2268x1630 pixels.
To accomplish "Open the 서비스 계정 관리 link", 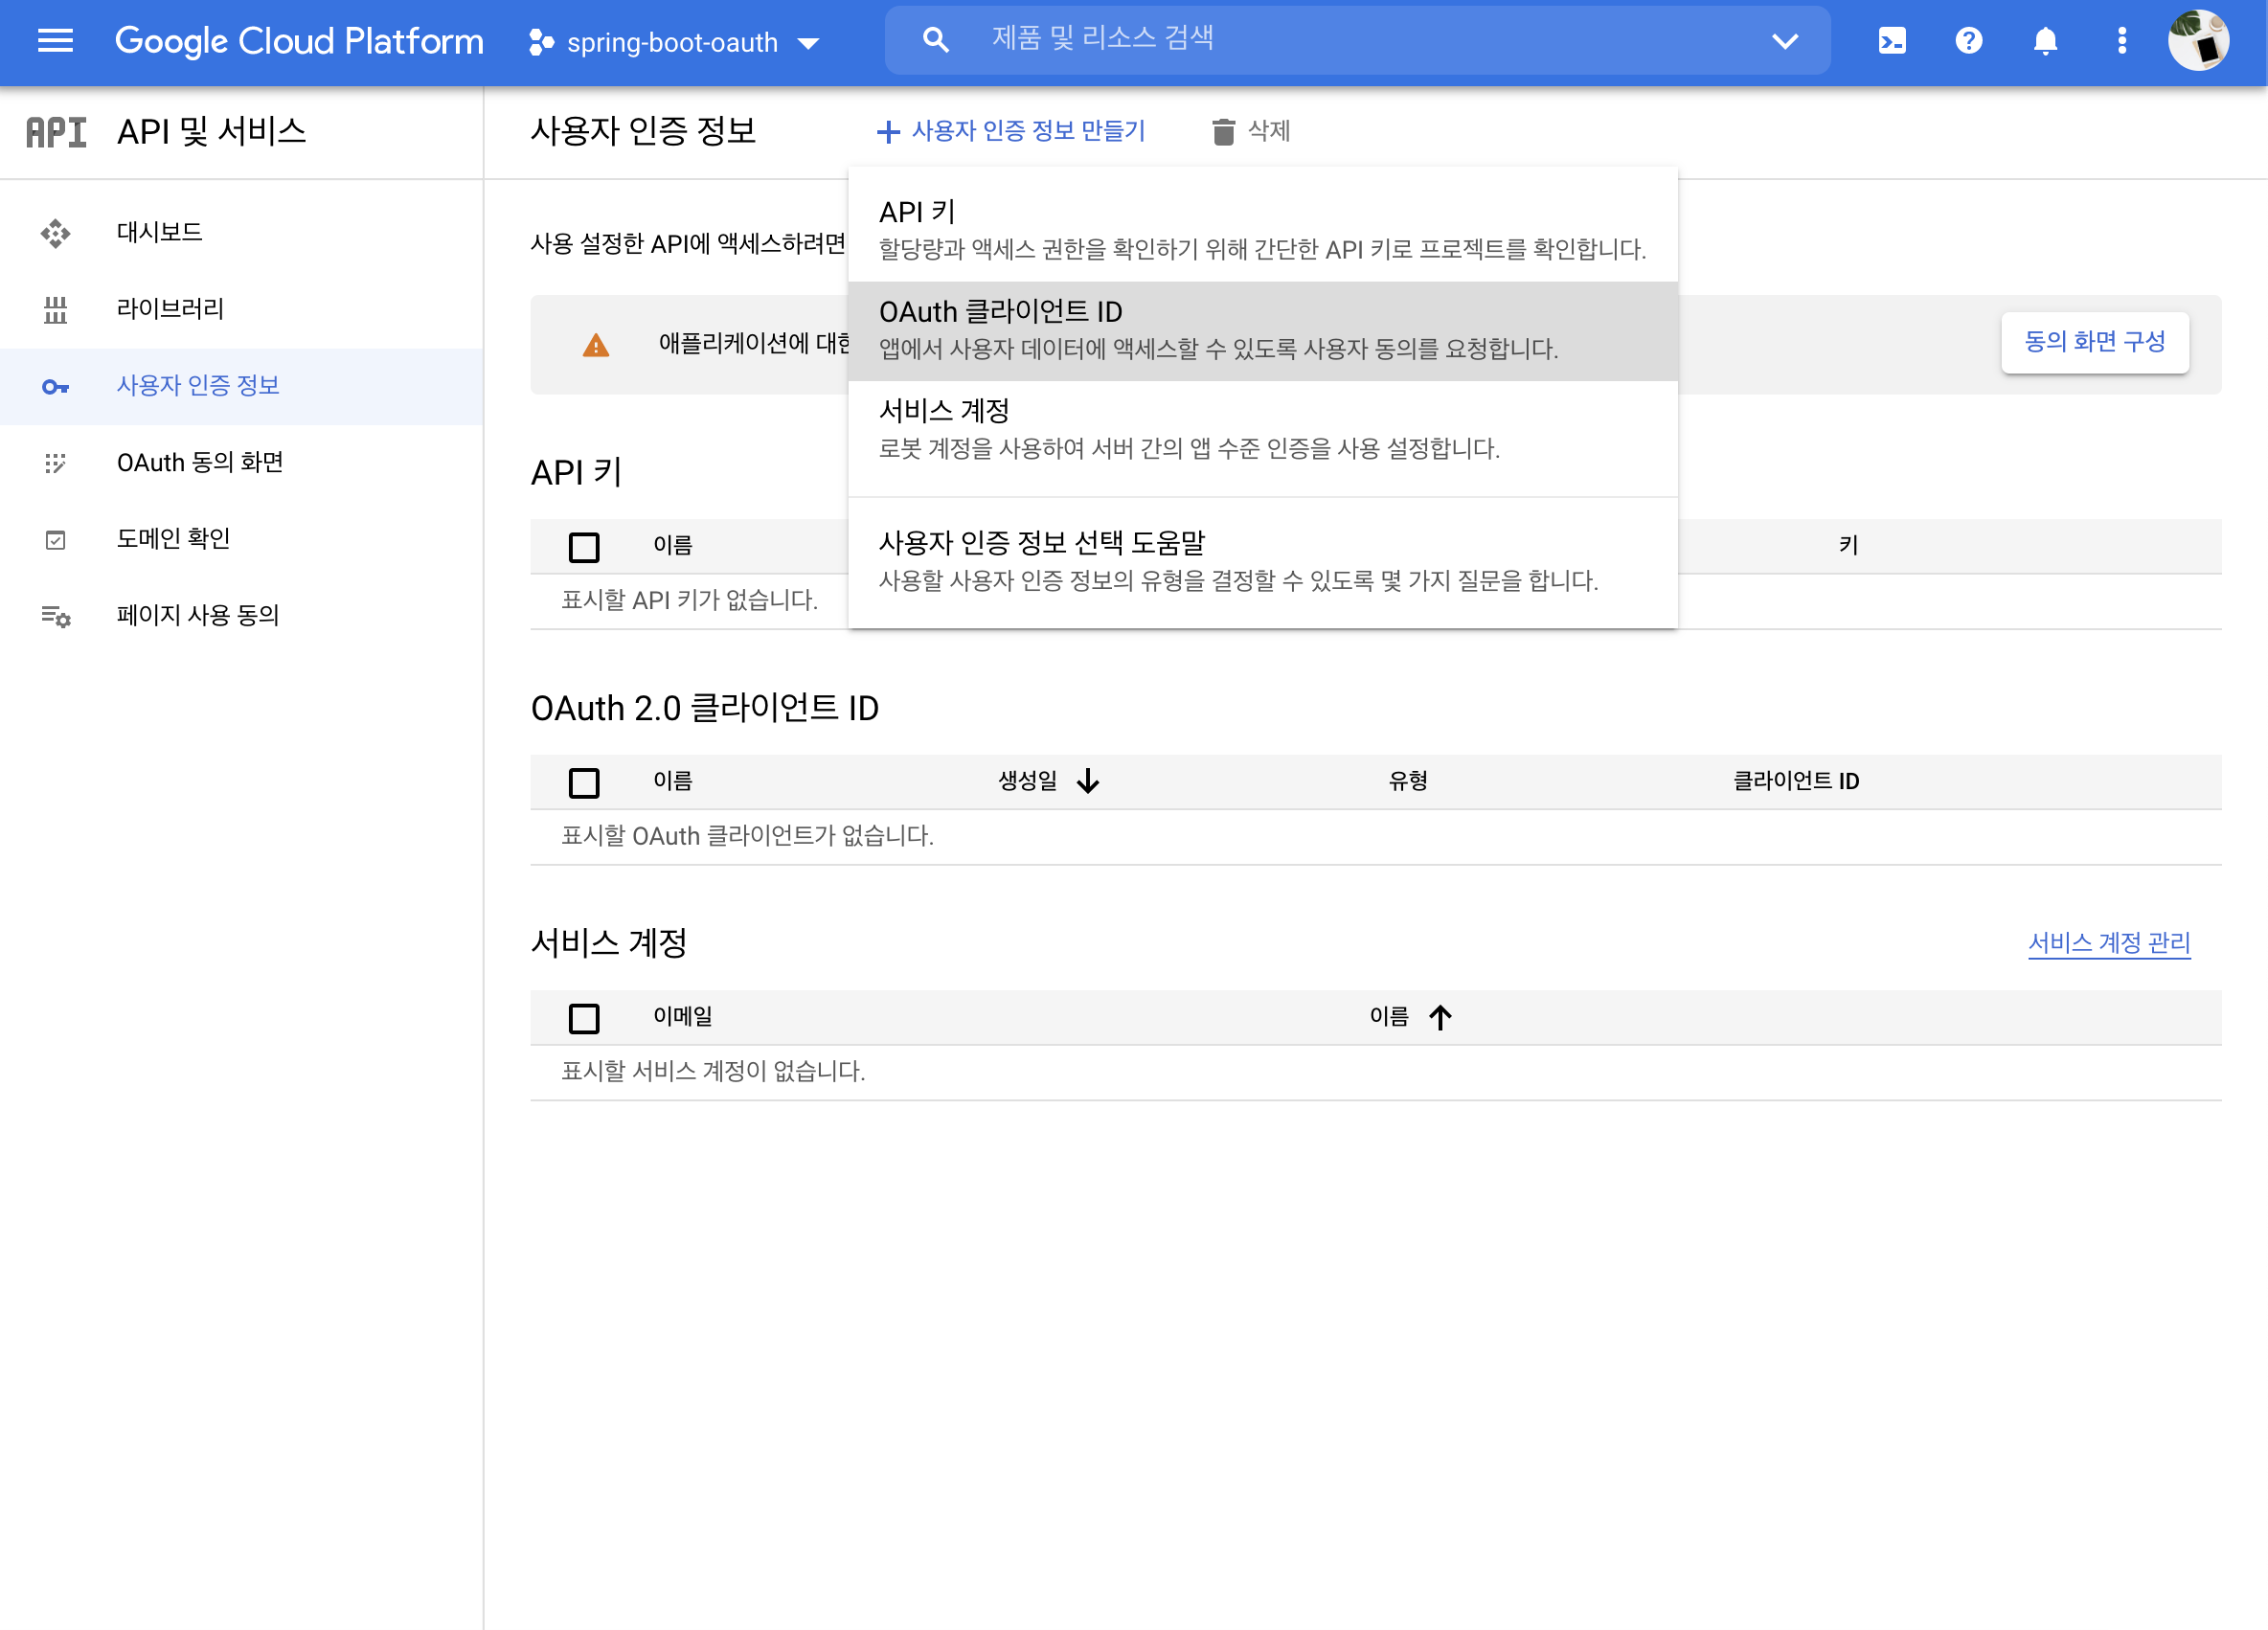I will click(x=2108, y=942).
